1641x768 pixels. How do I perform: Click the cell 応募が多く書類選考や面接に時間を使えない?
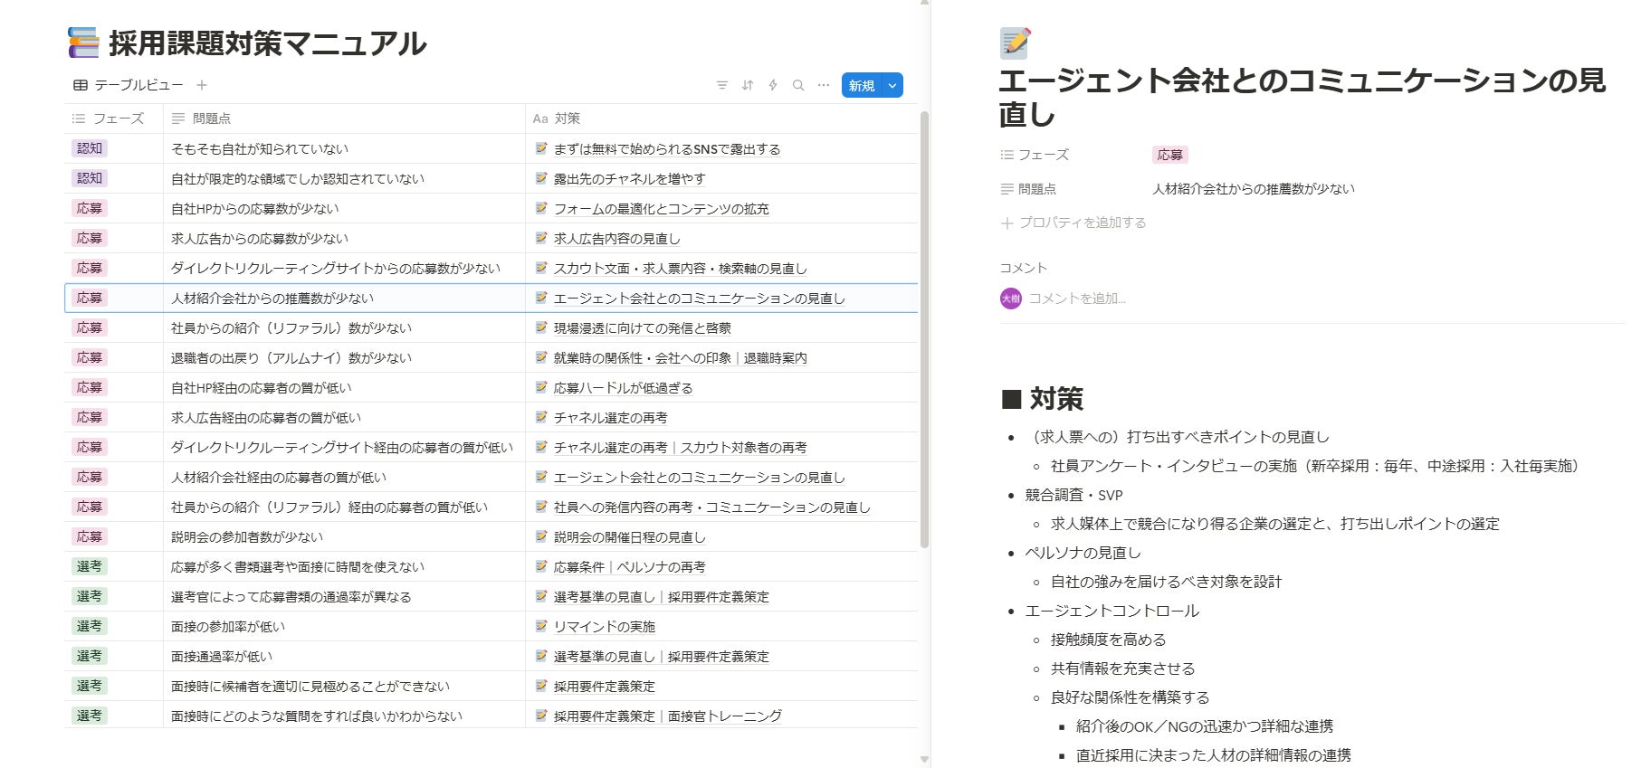click(x=344, y=566)
